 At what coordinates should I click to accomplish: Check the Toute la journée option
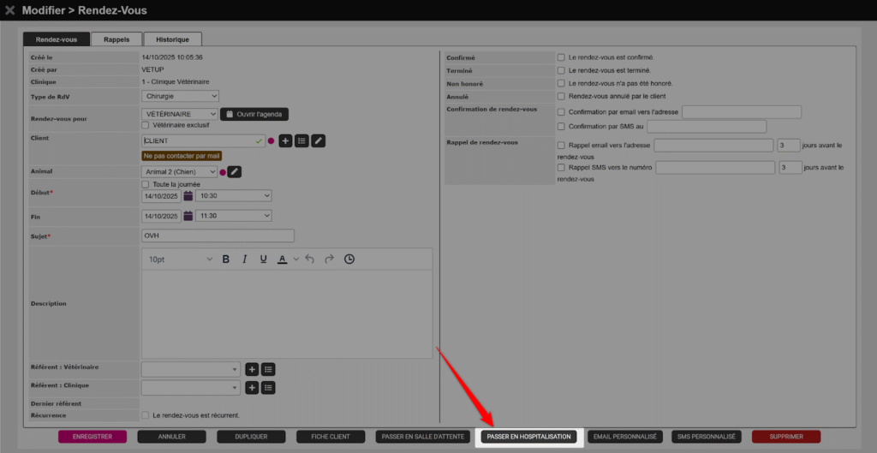(145, 184)
